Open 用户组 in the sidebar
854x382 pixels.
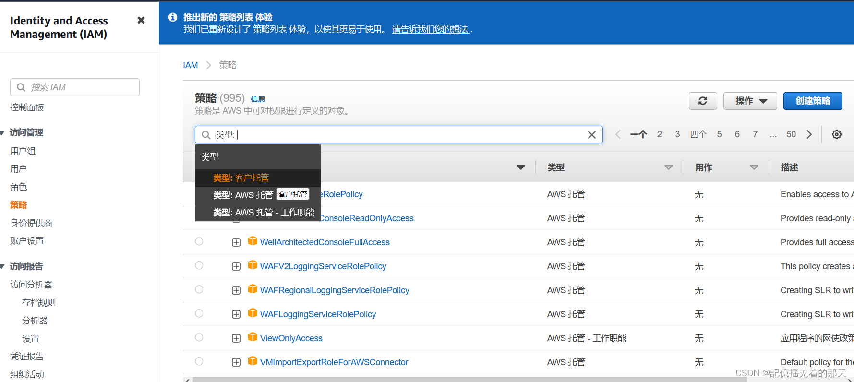point(23,151)
